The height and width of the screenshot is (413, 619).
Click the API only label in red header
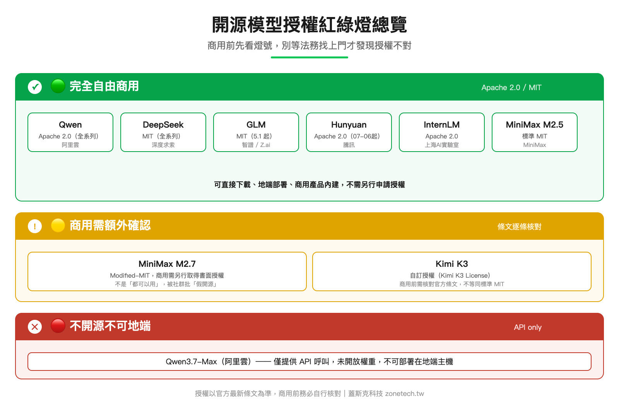[528, 327]
